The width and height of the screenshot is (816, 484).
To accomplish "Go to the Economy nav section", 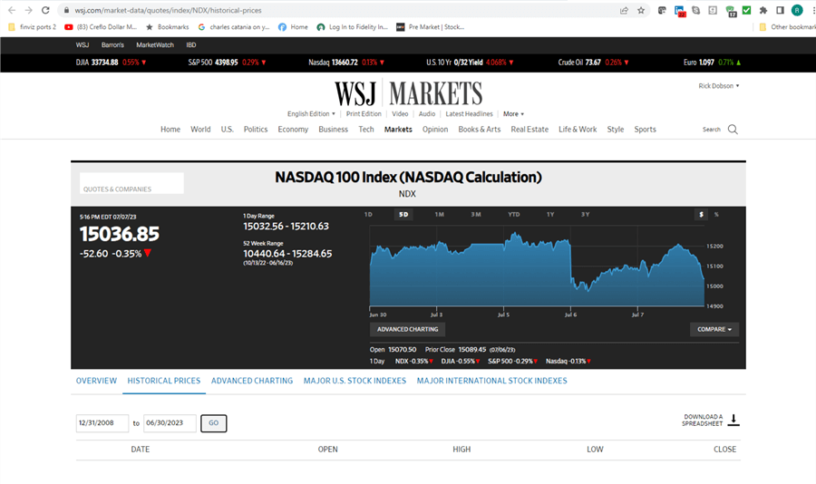I will tap(293, 129).
